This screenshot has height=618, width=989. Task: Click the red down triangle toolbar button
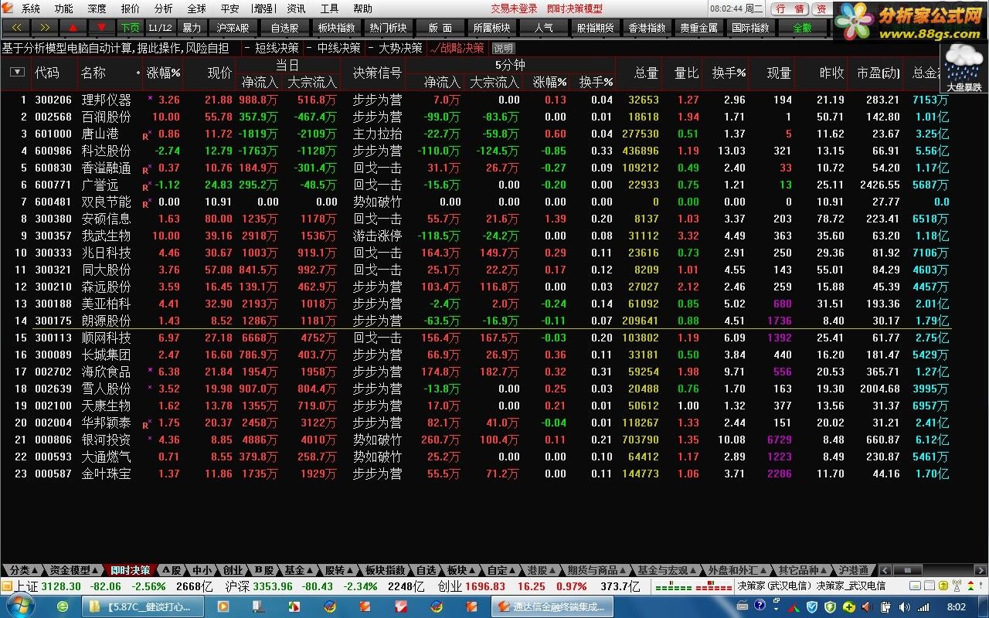click(101, 27)
